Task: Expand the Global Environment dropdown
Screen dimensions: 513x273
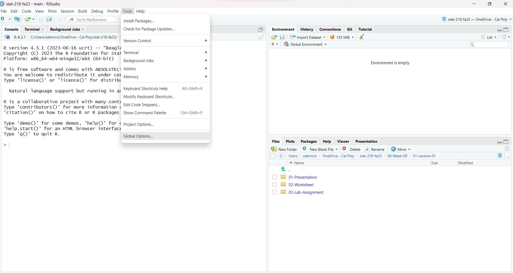Action: pos(305,44)
